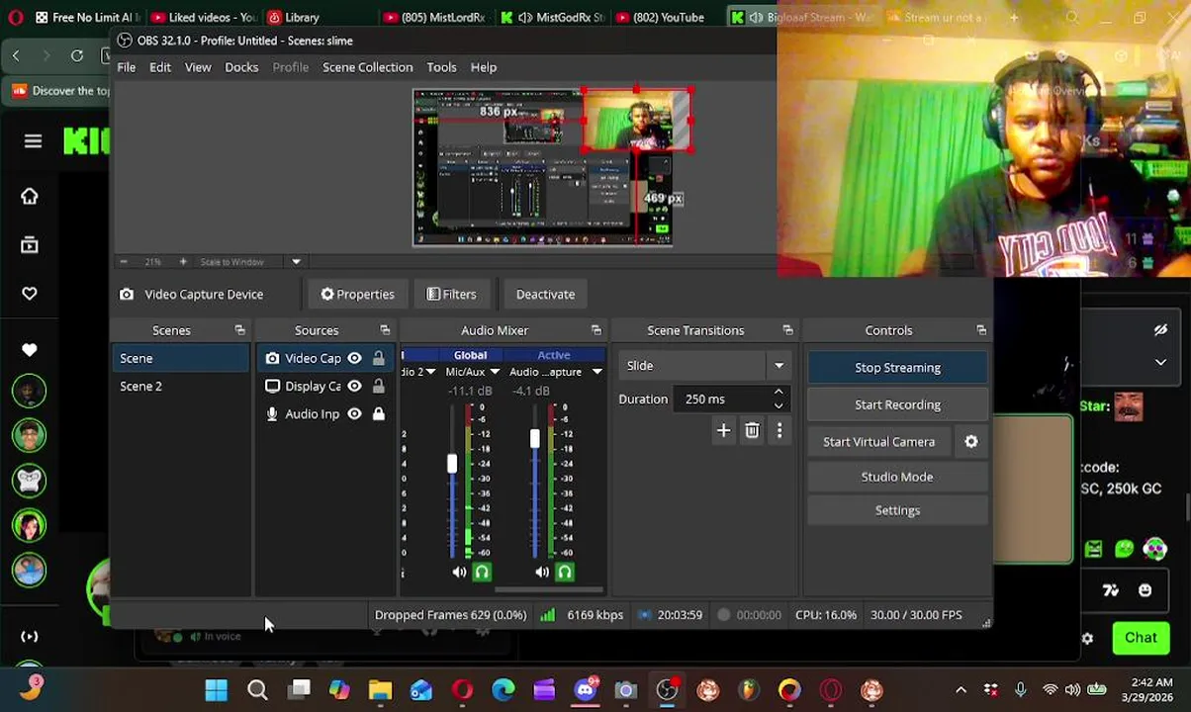
Task: Mute the Audio Capture channel speaker icon
Action: tap(542, 572)
